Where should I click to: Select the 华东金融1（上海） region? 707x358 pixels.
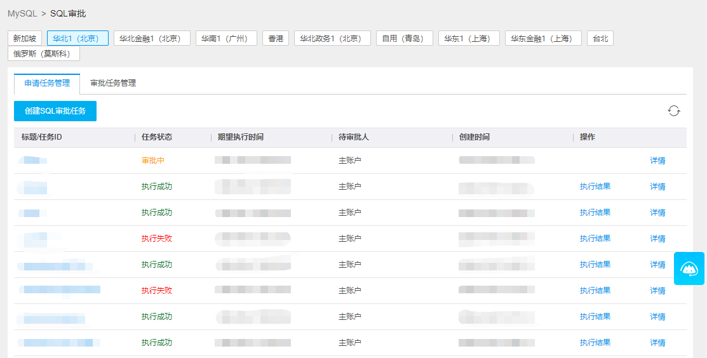(543, 39)
